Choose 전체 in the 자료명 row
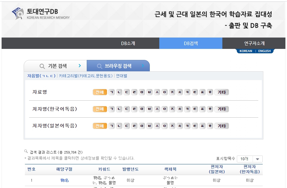Image resolution: width=287 pixels, height=188 pixels. (x=100, y=92)
